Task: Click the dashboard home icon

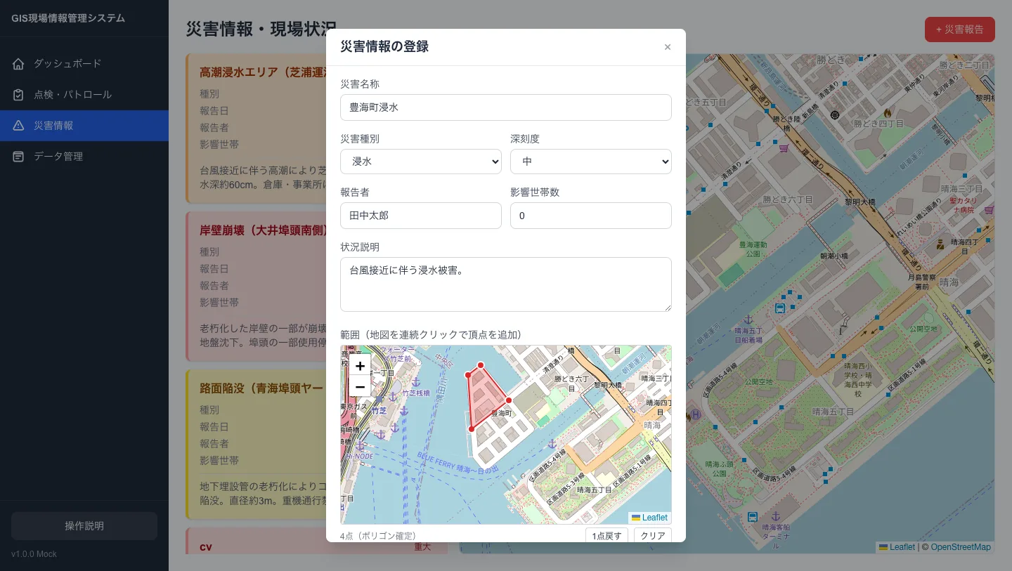Action: point(18,64)
